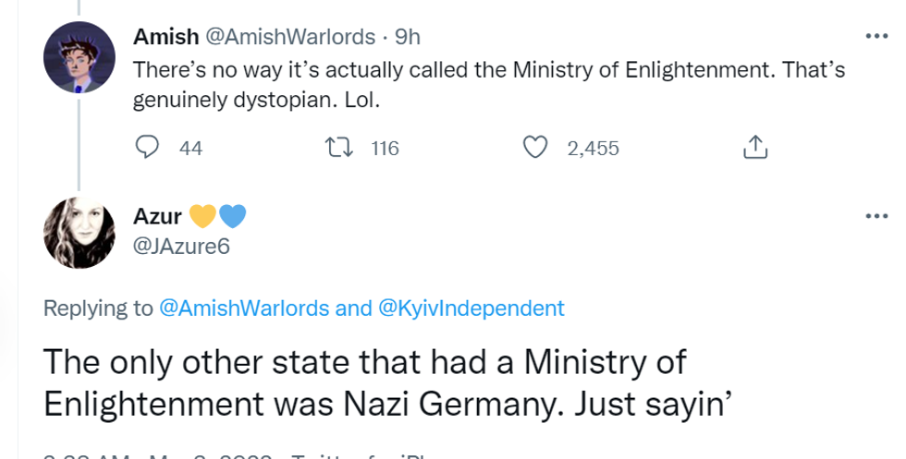906x459 pixels.
Task: Open more options on Azur's tweet
Action: click(875, 215)
